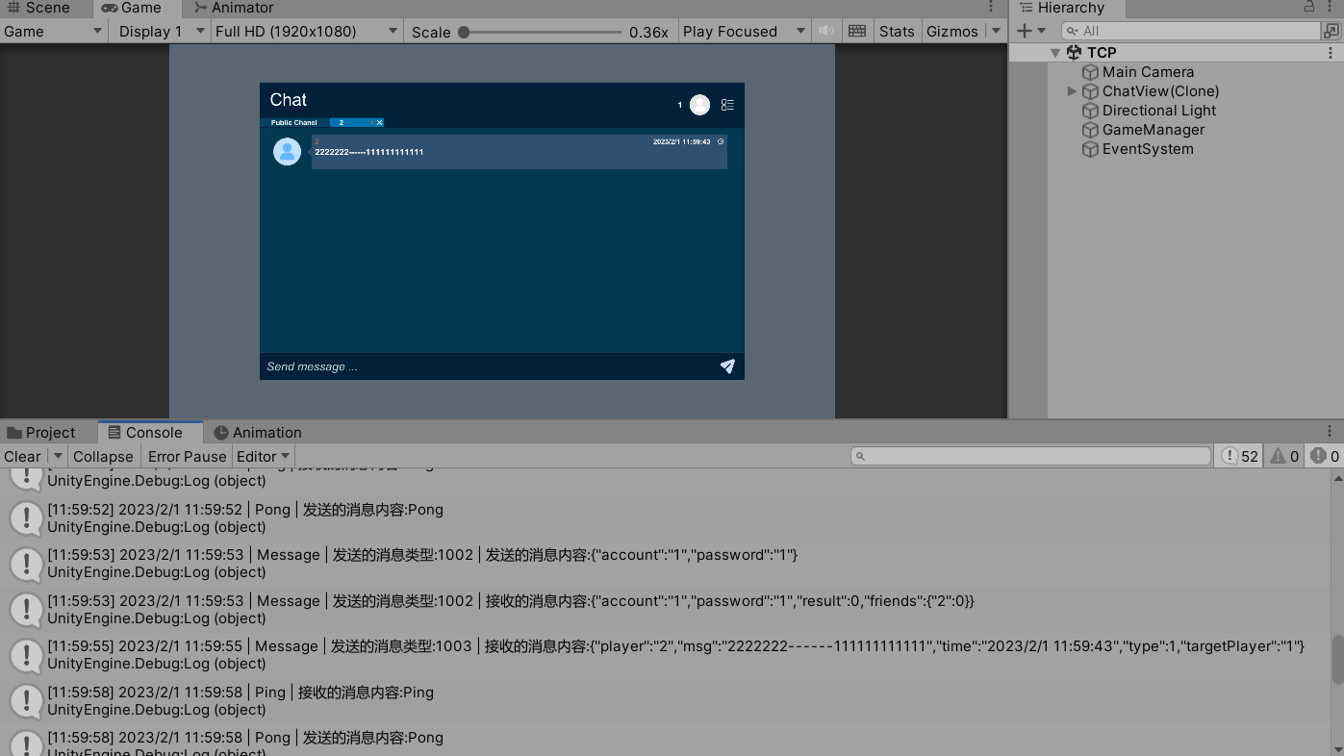Toggle Gizmos in Game view
The width and height of the screenshot is (1344, 756).
tap(952, 31)
